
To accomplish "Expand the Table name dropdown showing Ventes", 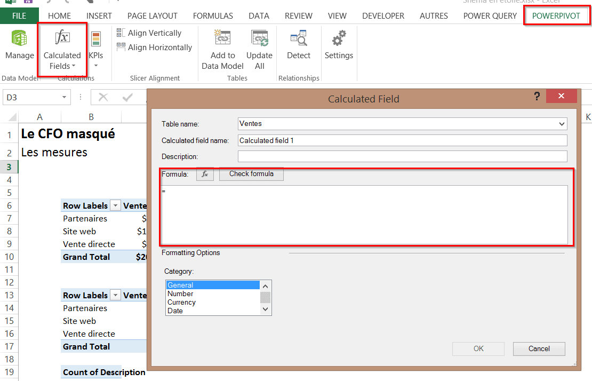I will click(561, 124).
